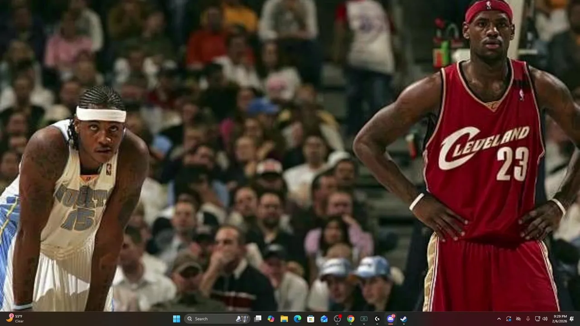Open weather widget showing 55°F Clear

pos(14,319)
